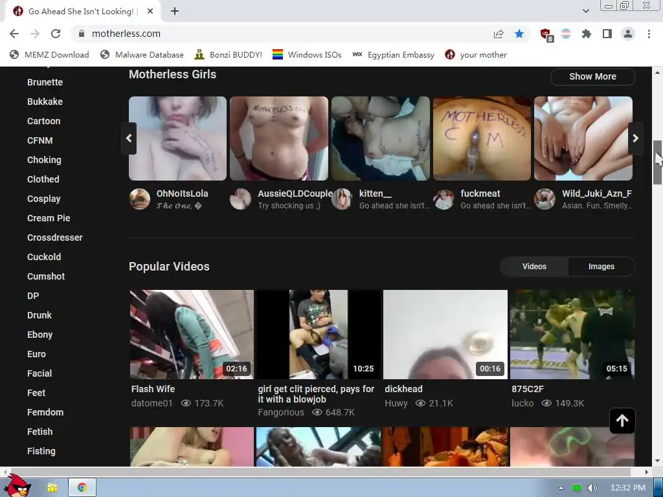Viewport: 663px width, 497px height.
Task: Open the file explorer taskbar icon
Action: pyautogui.click(x=52, y=488)
